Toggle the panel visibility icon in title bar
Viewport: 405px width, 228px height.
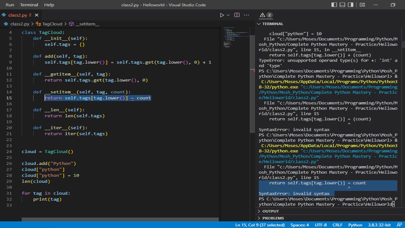point(342,5)
